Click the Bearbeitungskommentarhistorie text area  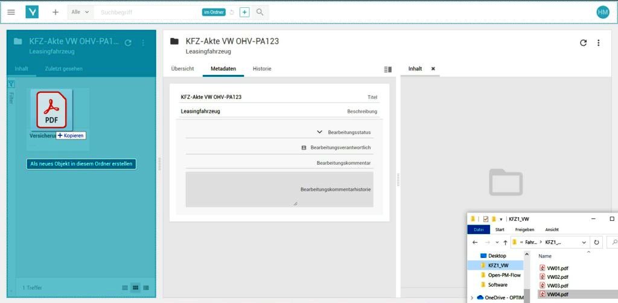click(x=279, y=189)
